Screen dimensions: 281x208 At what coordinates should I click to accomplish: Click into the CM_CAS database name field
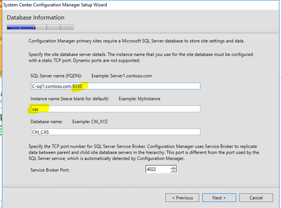click(115, 132)
